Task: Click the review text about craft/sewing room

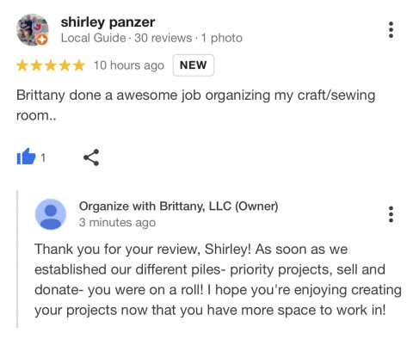Action: click(x=195, y=105)
